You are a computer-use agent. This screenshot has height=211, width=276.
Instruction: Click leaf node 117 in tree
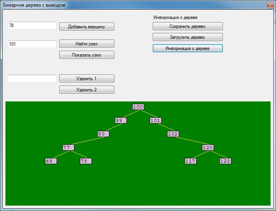pos(190,161)
